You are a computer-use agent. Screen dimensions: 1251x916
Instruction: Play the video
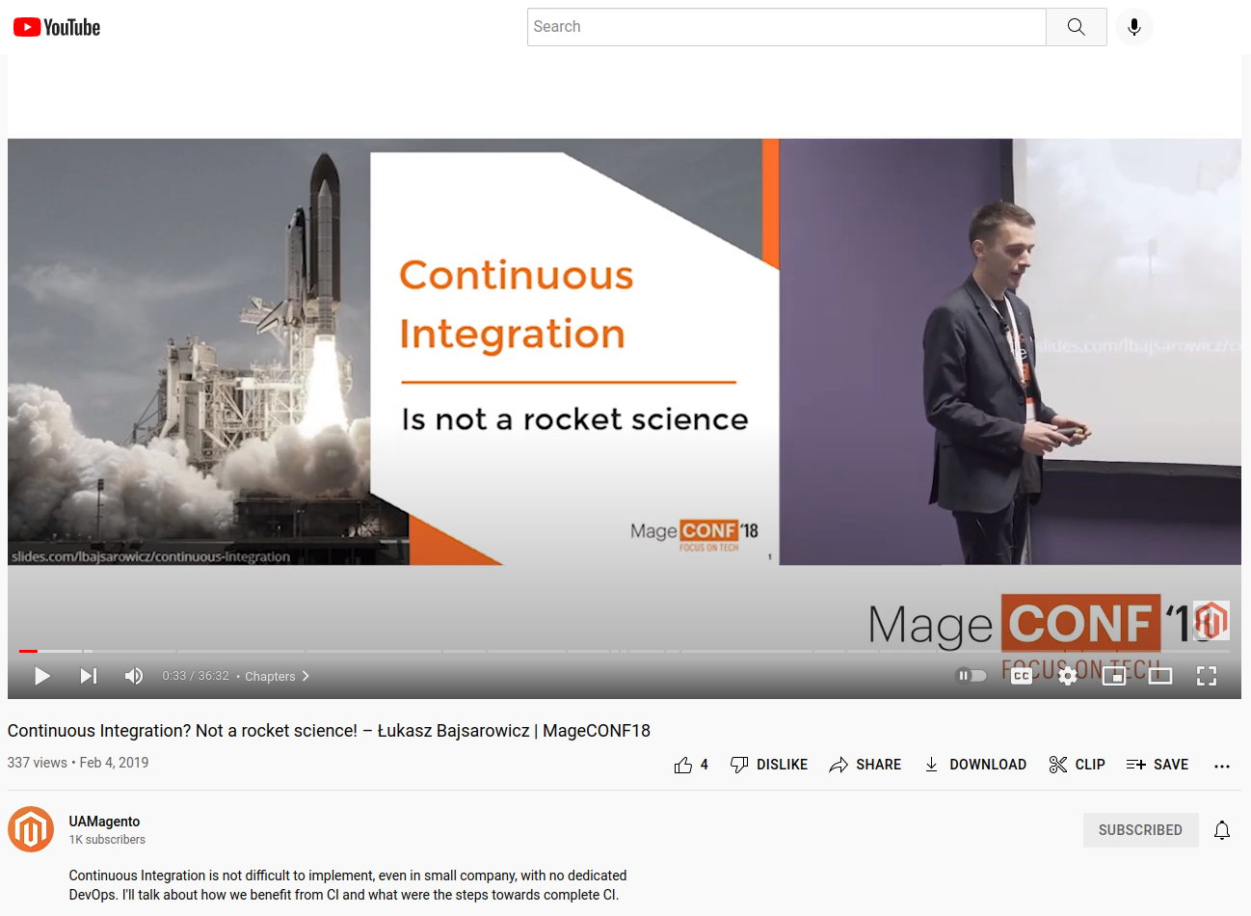pyautogui.click(x=41, y=676)
